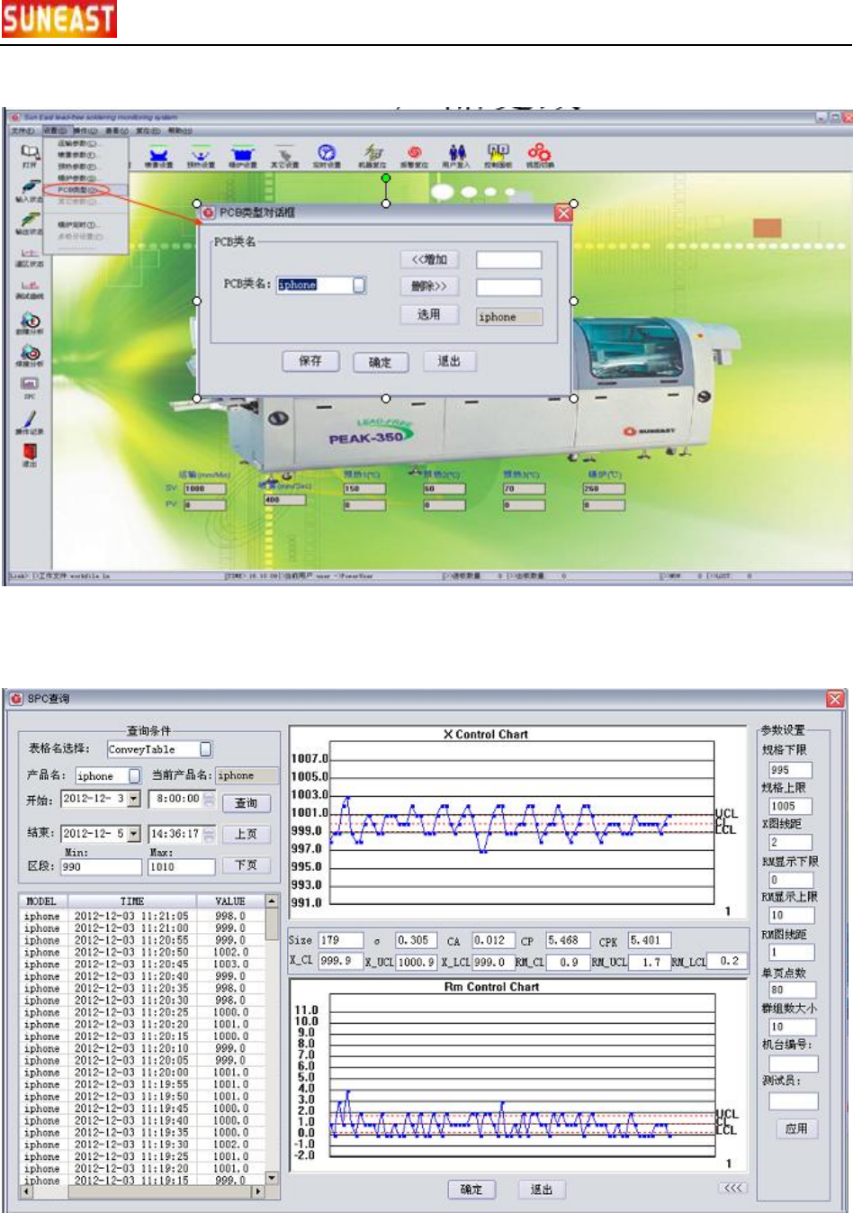The width and height of the screenshot is (853, 1213).
Task: Click the TIME column header
Action: click(131, 901)
